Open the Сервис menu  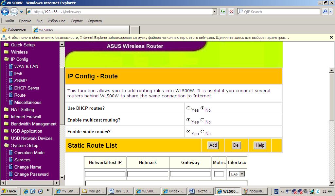pos(77,21)
